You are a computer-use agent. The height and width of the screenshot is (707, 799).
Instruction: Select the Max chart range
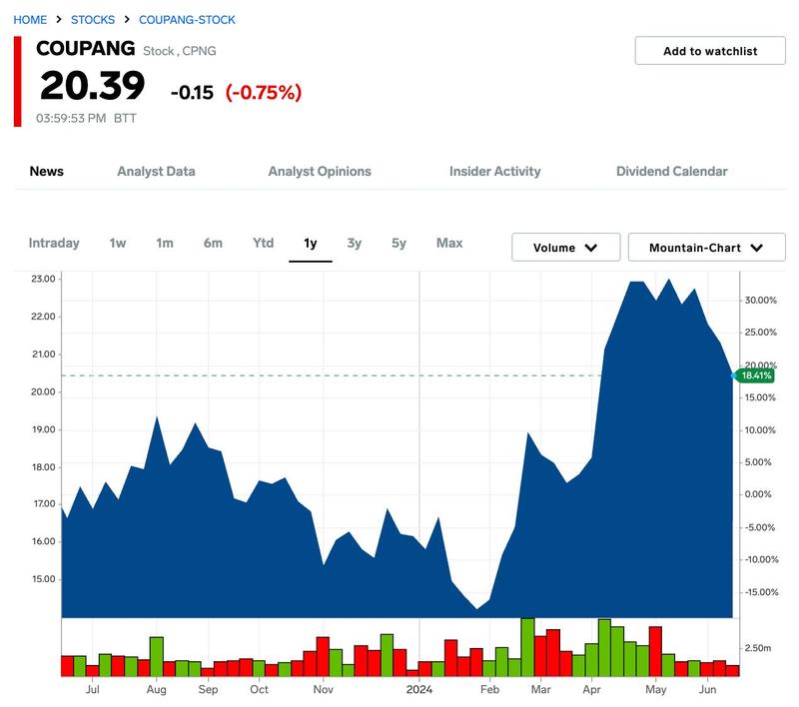449,243
